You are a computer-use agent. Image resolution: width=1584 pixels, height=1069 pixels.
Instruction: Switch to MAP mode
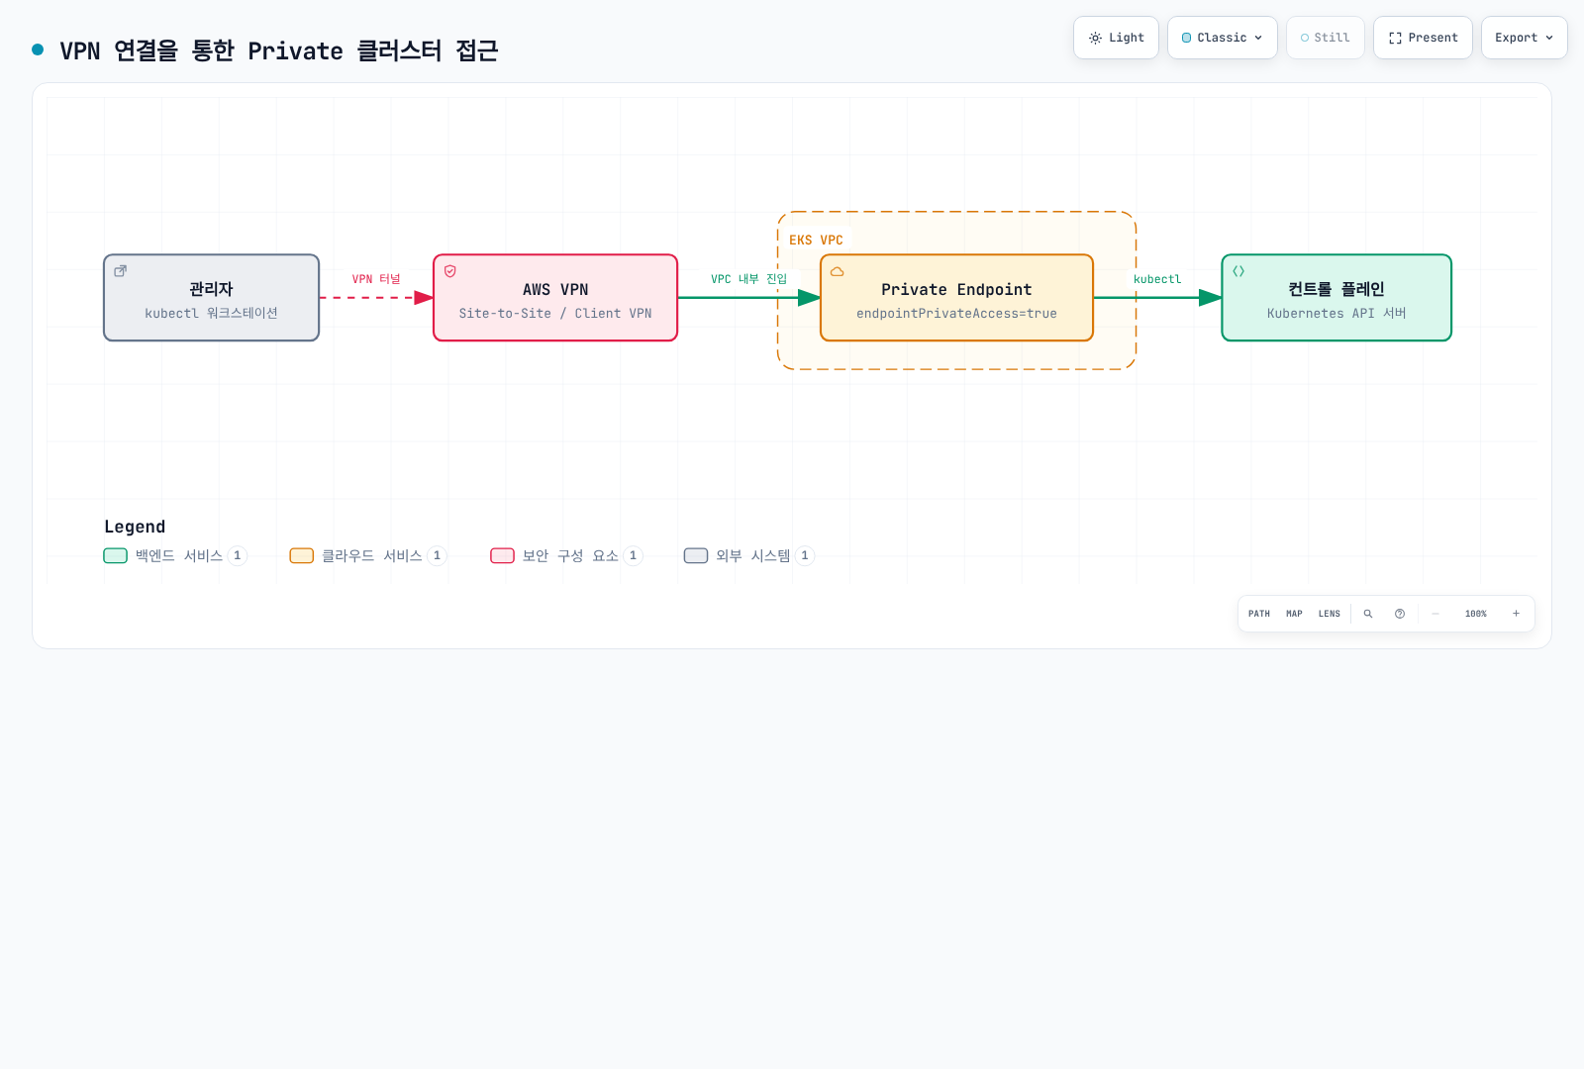(1294, 614)
